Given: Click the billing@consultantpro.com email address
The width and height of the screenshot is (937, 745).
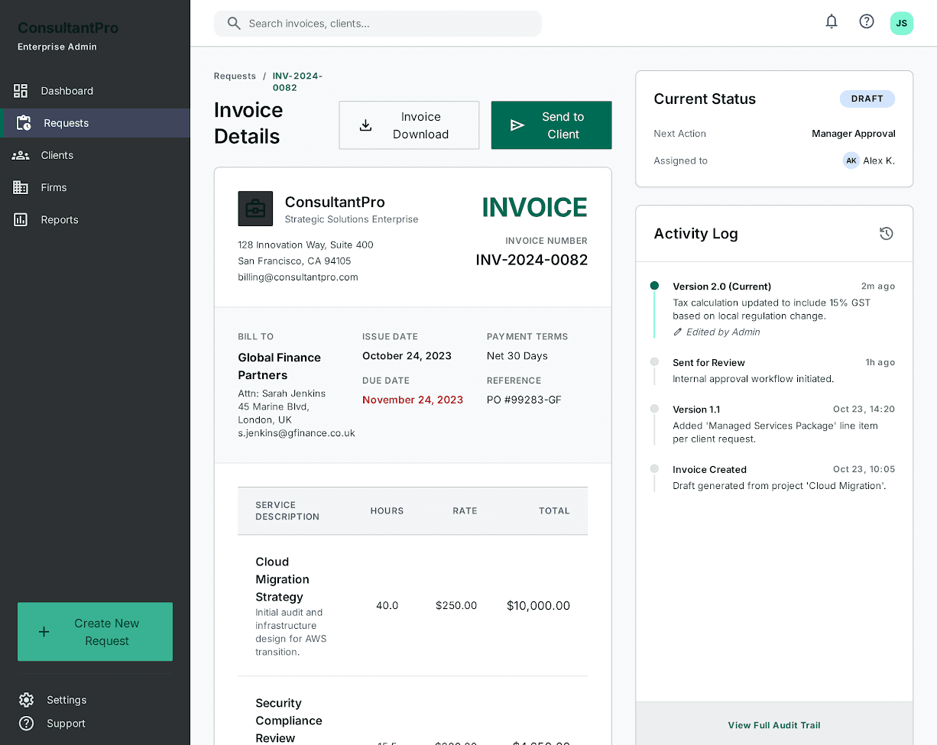Looking at the screenshot, I should tap(298, 277).
